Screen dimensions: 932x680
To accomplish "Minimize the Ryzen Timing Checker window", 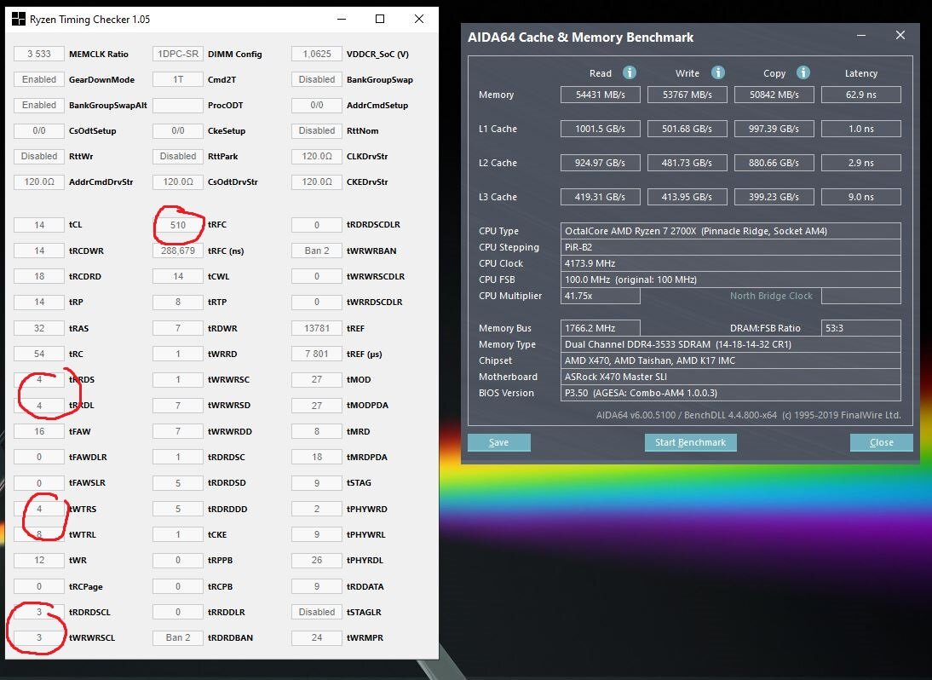I will point(341,19).
